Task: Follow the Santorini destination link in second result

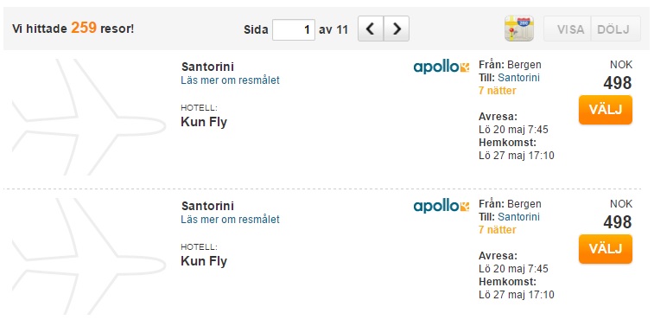Action: (519, 217)
